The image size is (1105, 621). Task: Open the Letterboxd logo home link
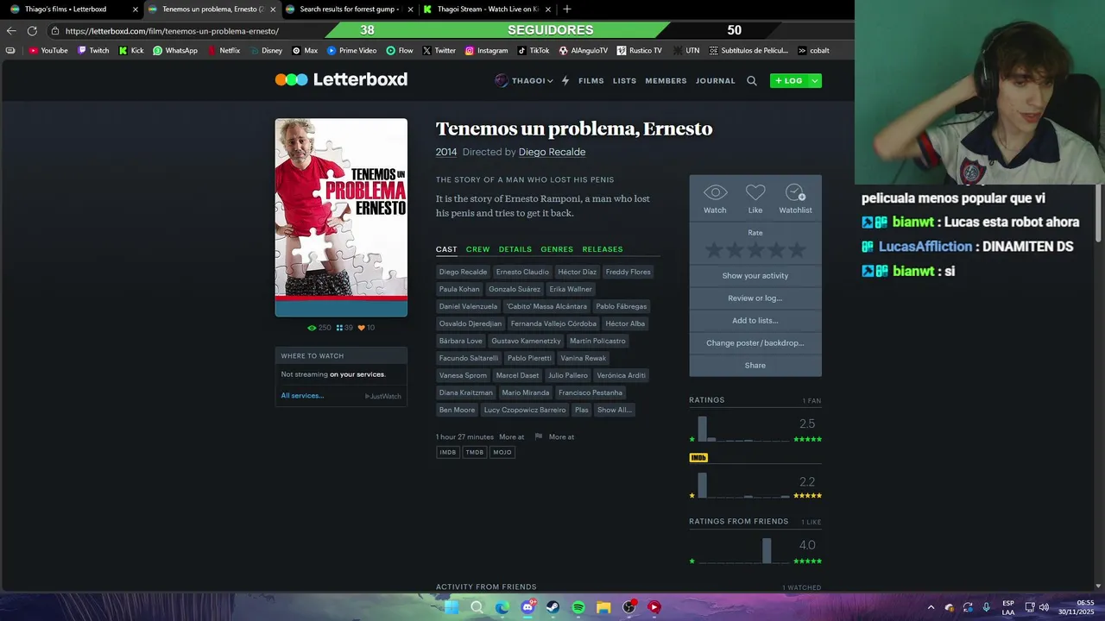click(x=341, y=79)
